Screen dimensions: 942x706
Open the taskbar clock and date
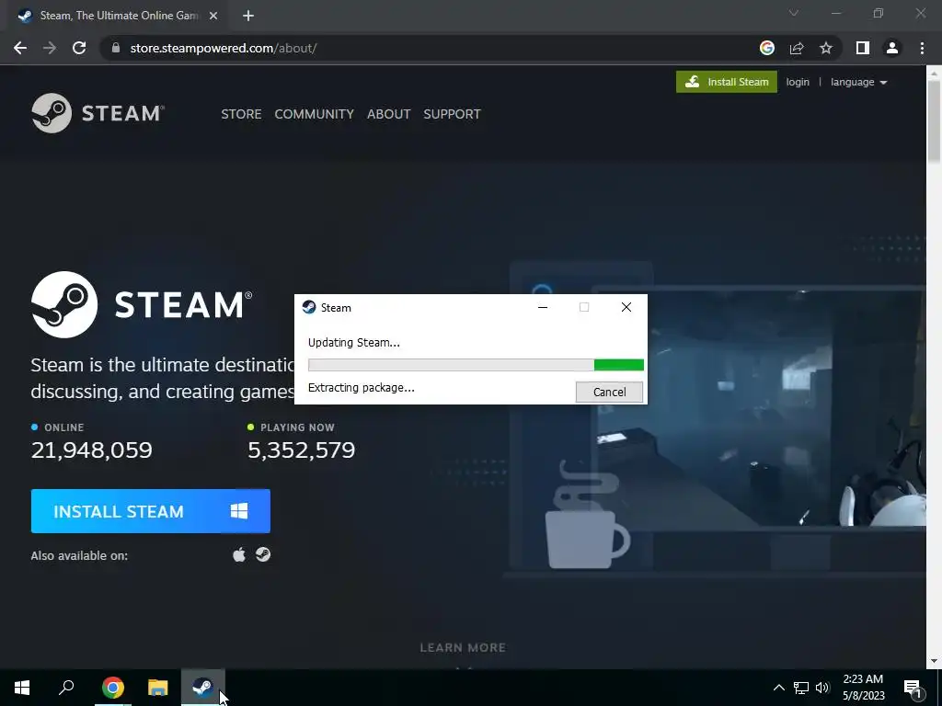coord(863,688)
